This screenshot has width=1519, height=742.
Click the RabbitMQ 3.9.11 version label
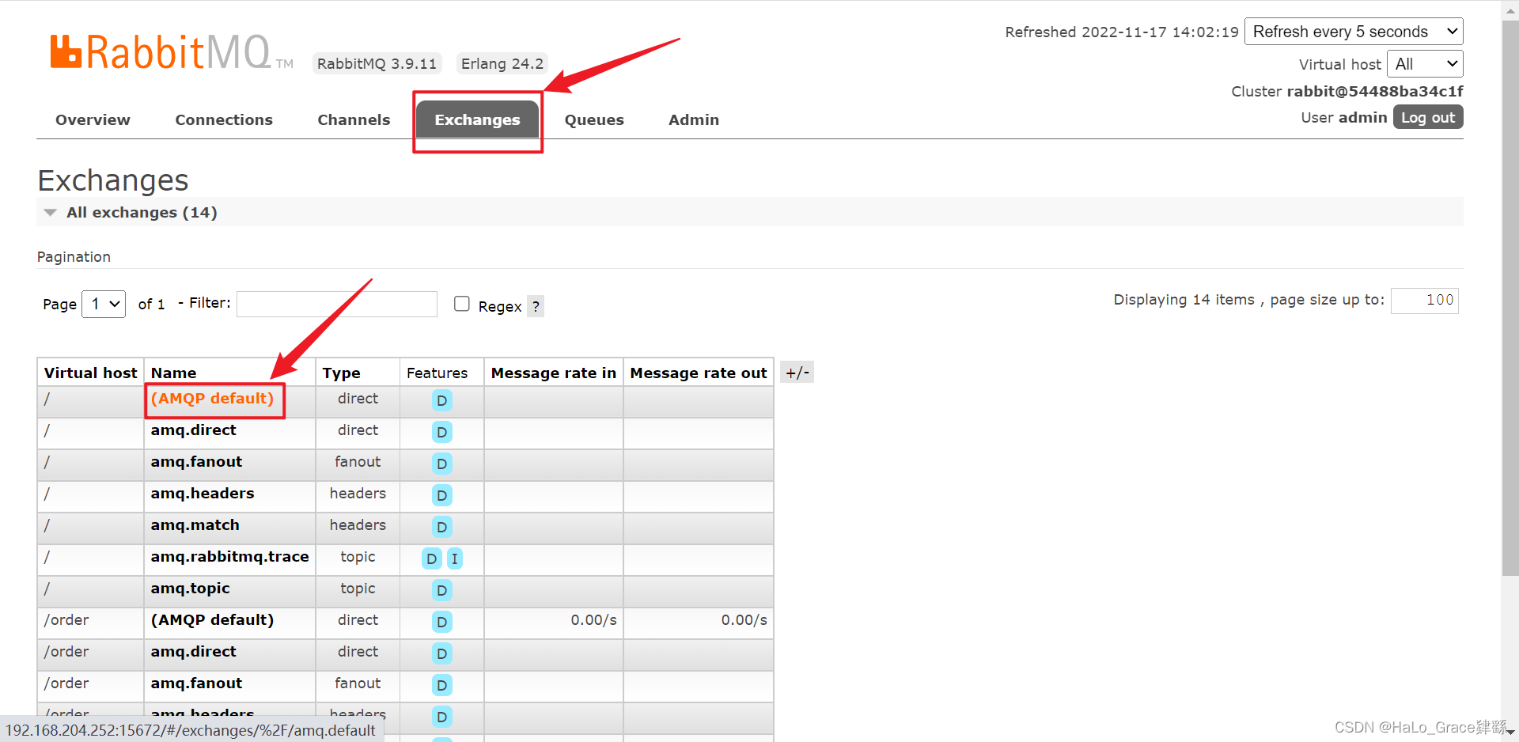coord(377,63)
